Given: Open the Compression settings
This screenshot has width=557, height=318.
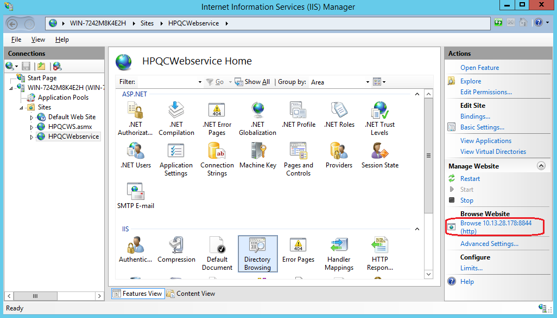Looking at the screenshot, I should [x=176, y=252].
